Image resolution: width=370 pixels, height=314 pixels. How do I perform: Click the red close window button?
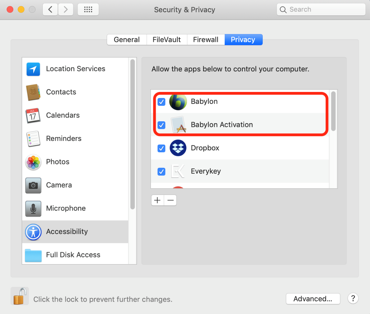(10, 9)
